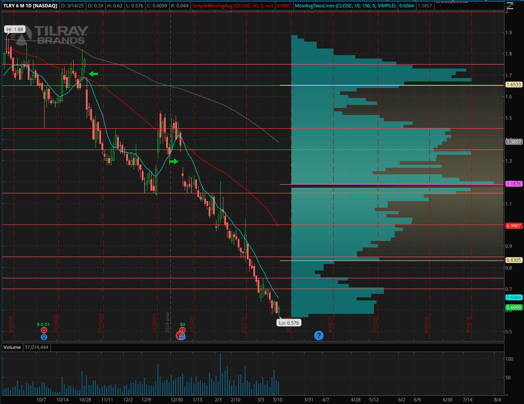Click the red 0.9907 value in the header bar
The image size is (524, 404).
[x=284, y=7]
